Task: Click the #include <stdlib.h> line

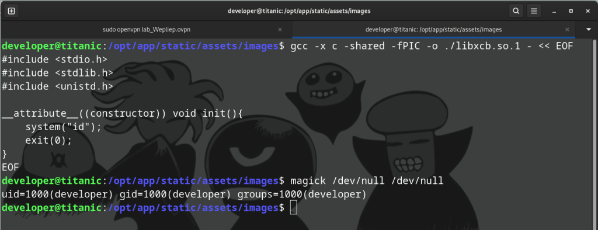Action: pos(58,73)
